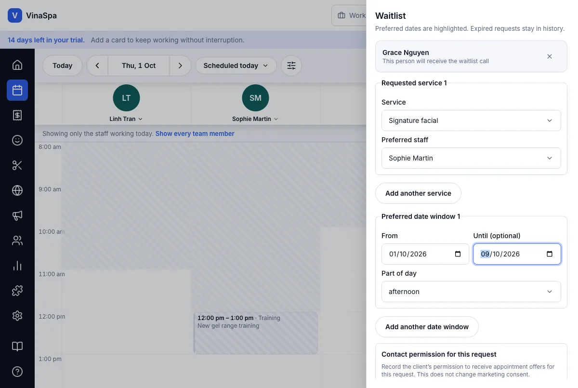The image size is (578, 388).
Task: Remove Grace Nguyen from the waitlist request
Action: [x=550, y=56]
